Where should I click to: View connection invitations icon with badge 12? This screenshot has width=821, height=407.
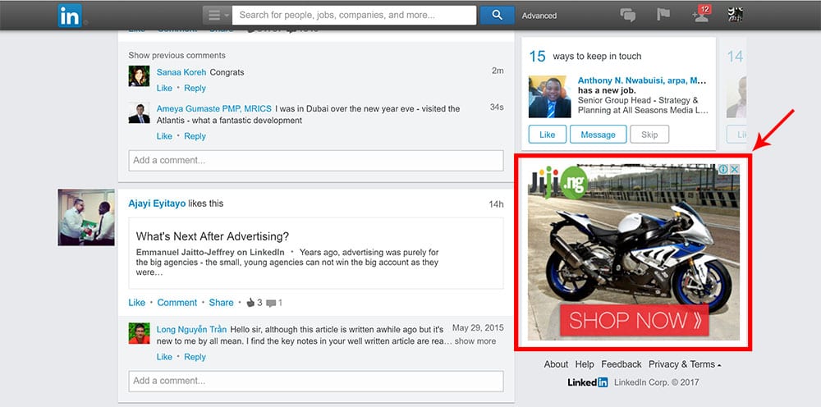701,14
